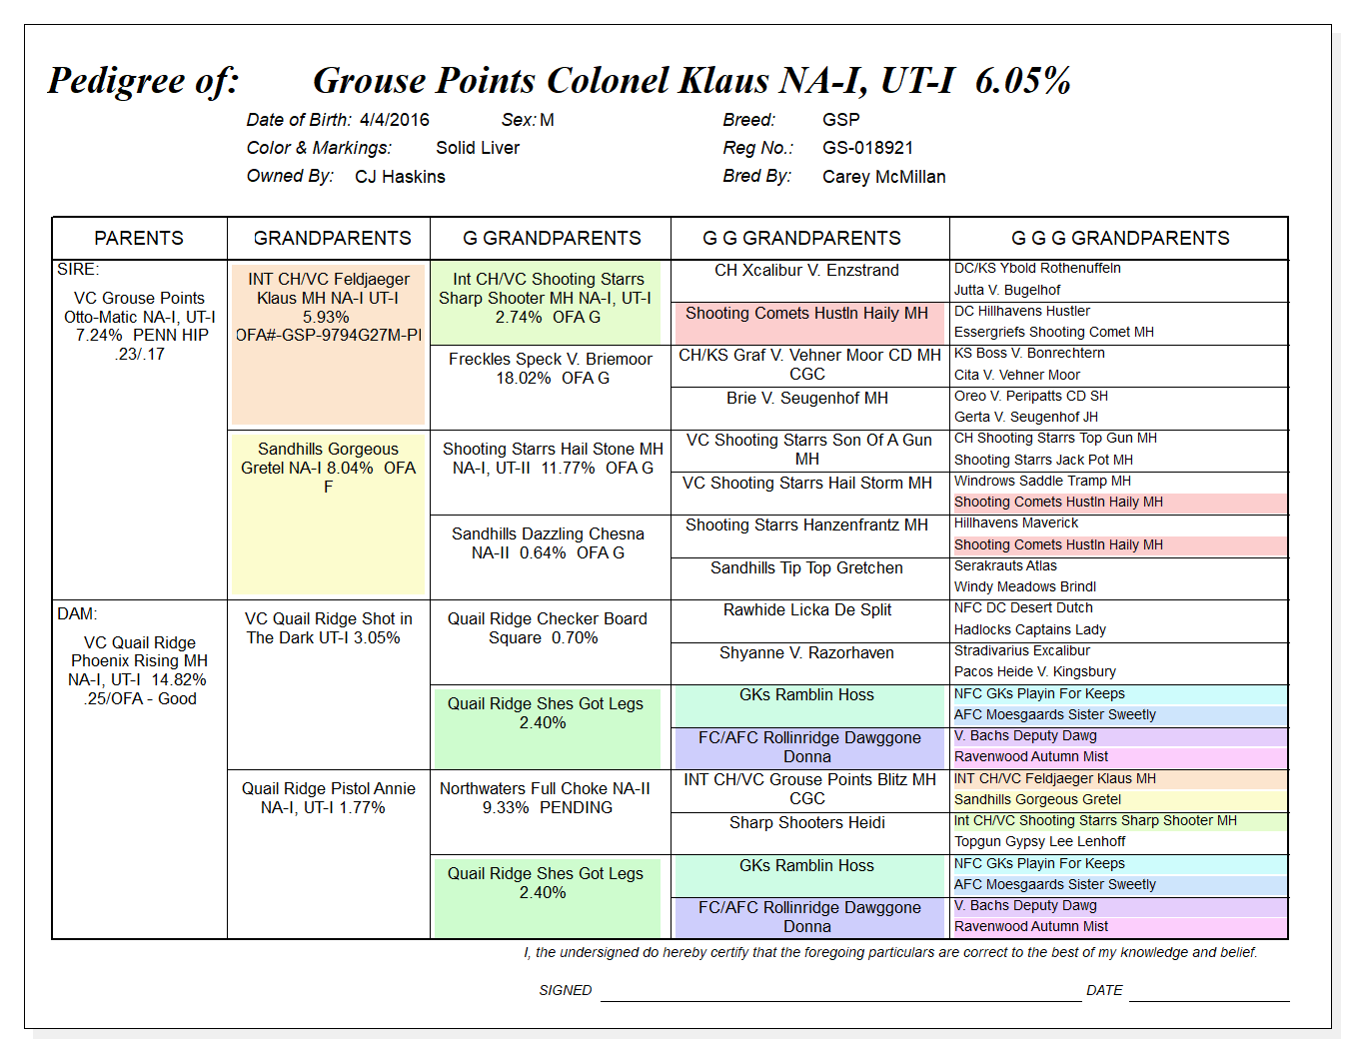This screenshot has height=1053, width=1355.
Task: Click sire VC Grouse Points Otto-Matic cell
Action: tap(140, 326)
